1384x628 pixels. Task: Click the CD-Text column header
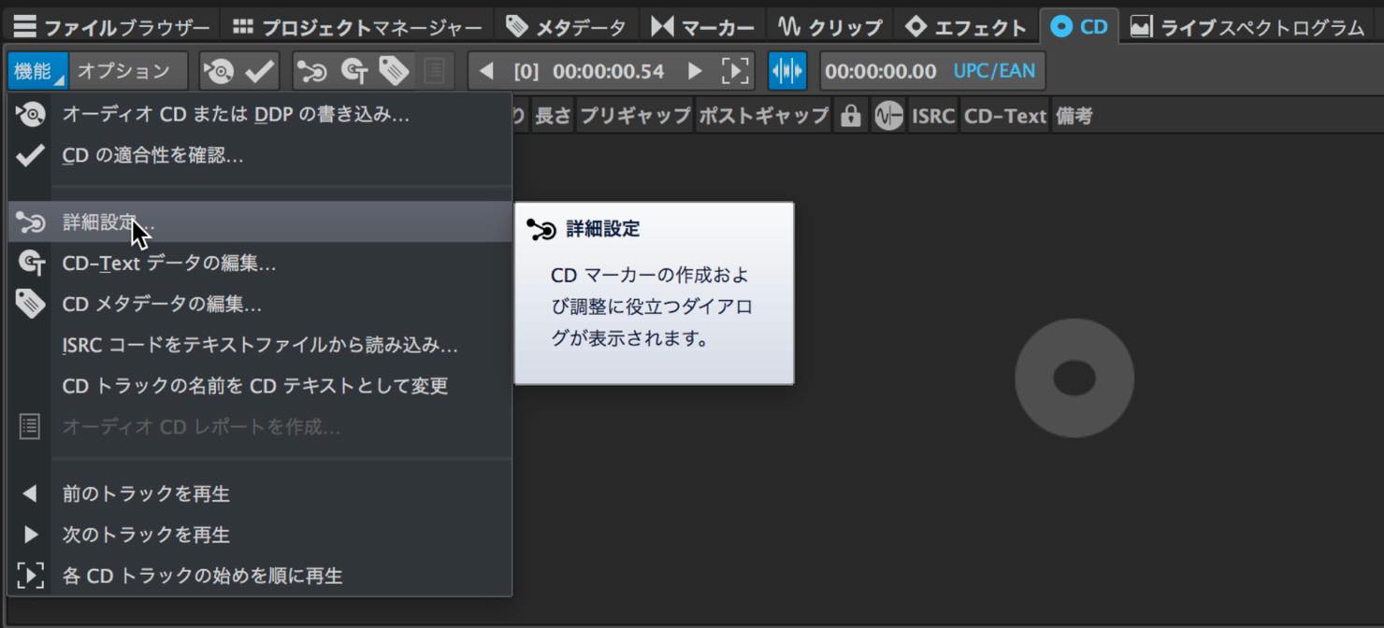tap(1004, 116)
